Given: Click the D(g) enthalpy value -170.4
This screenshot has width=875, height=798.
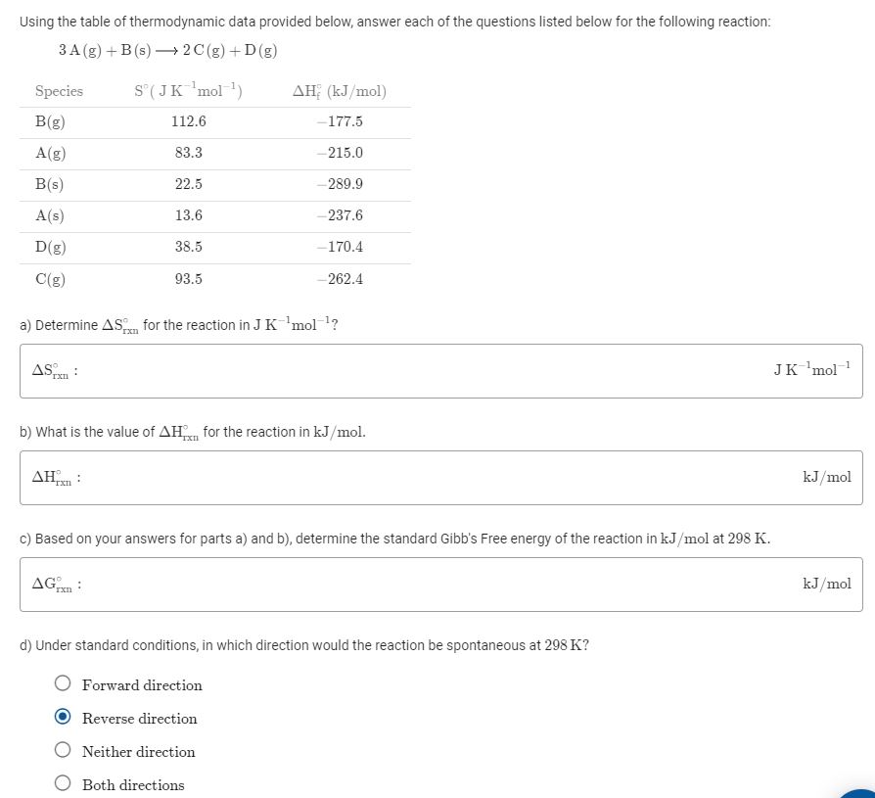Looking at the screenshot, I should pyautogui.click(x=342, y=247).
